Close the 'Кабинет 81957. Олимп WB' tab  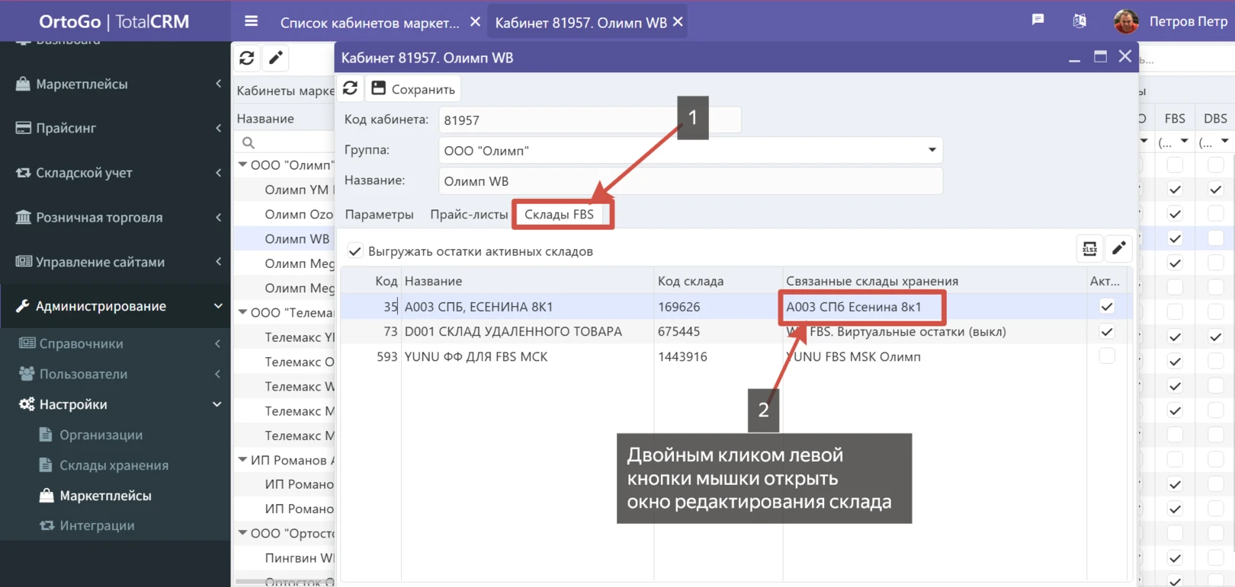tap(677, 22)
